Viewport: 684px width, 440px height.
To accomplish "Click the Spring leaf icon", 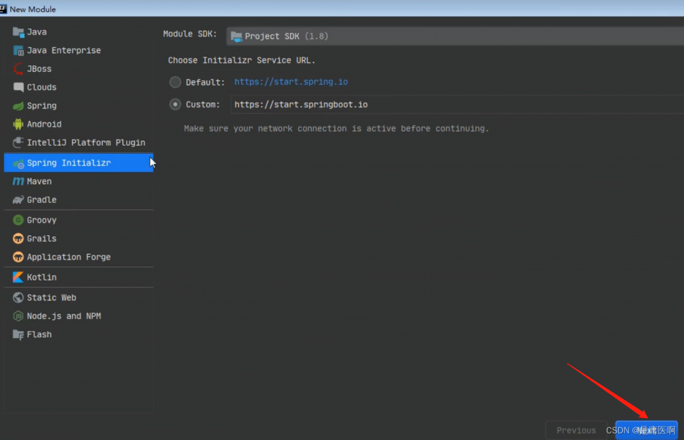I will click(x=18, y=106).
